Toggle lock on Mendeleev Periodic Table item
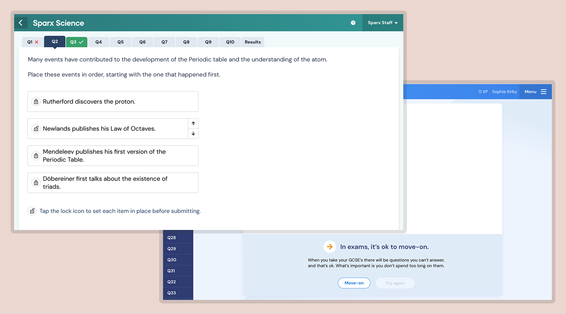 pyautogui.click(x=36, y=156)
